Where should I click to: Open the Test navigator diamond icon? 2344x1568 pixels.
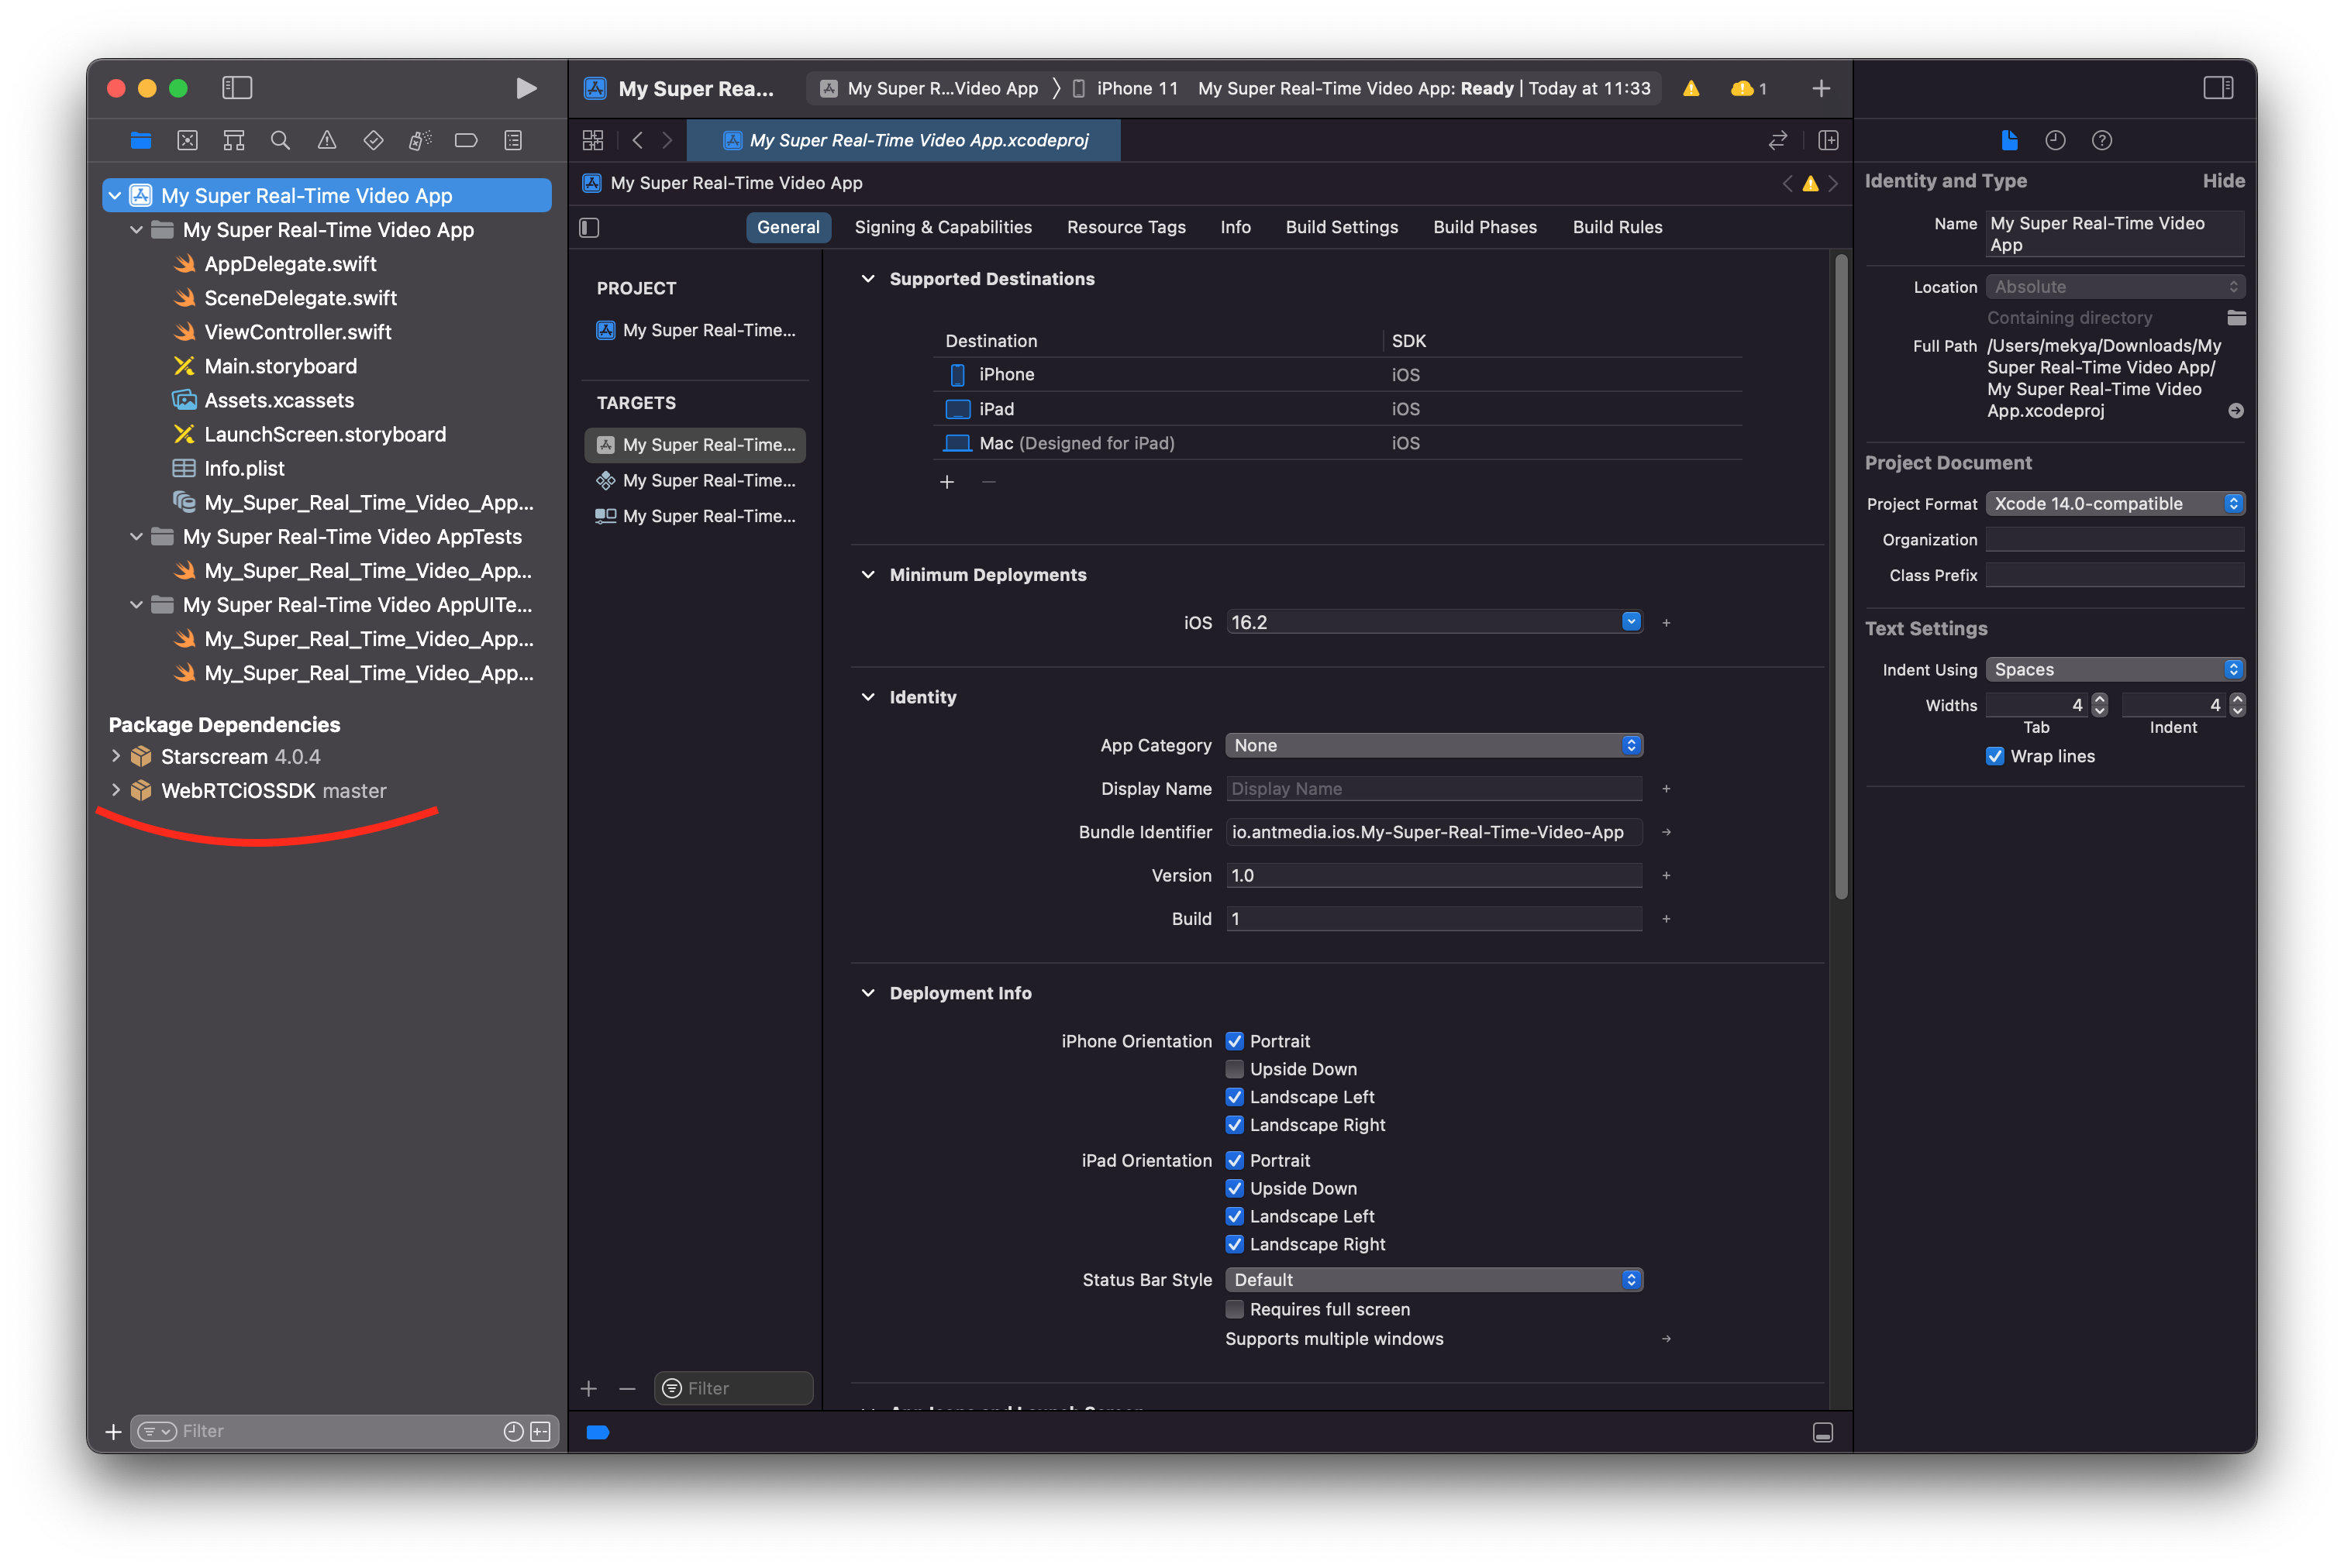coord(373,140)
